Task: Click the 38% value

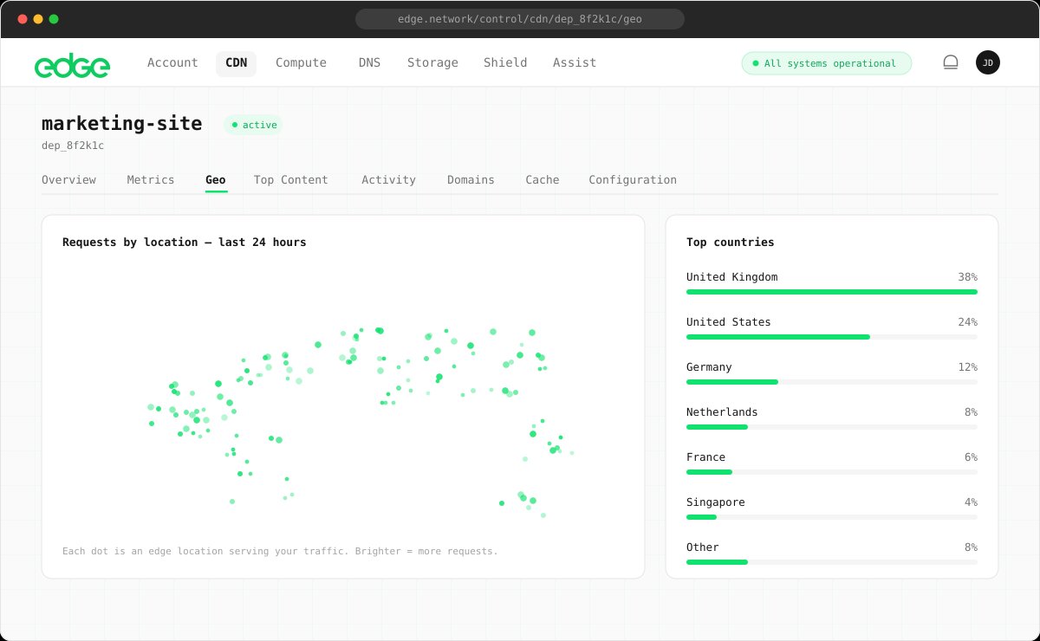Action: pyautogui.click(x=967, y=277)
